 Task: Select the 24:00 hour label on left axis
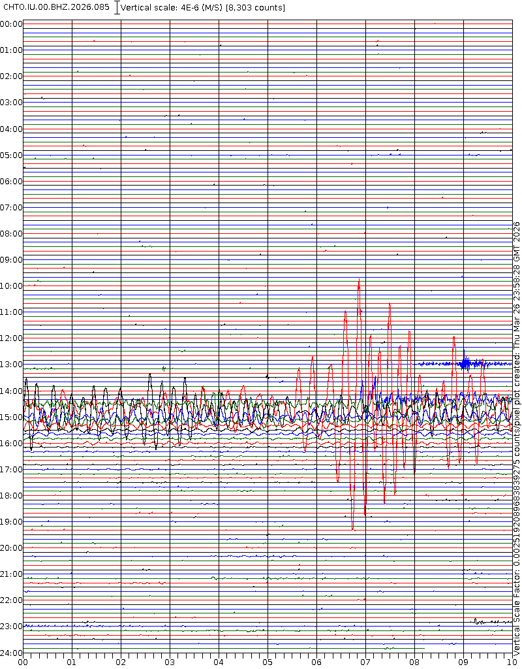click(x=11, y=653)
